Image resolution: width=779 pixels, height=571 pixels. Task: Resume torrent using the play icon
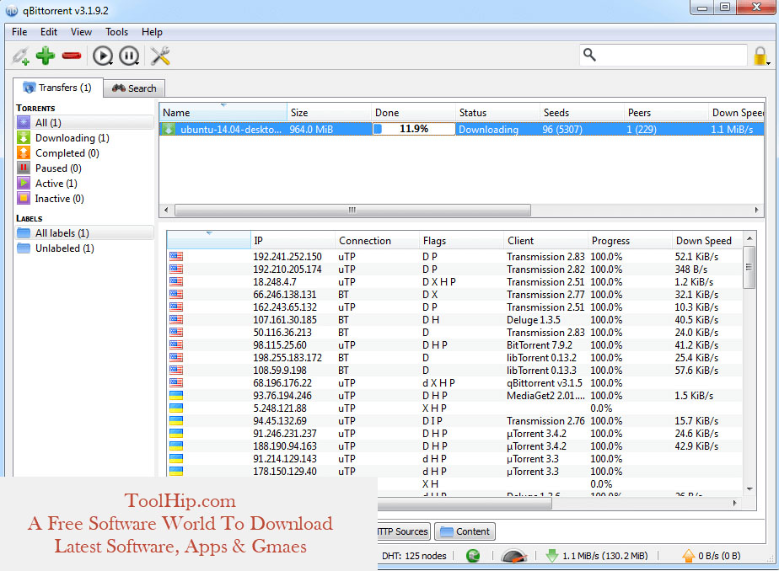tap(103, 56)
